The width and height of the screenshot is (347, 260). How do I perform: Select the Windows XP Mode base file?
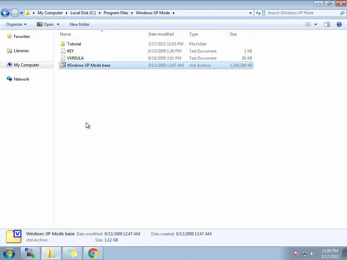[x=156, y=65]
